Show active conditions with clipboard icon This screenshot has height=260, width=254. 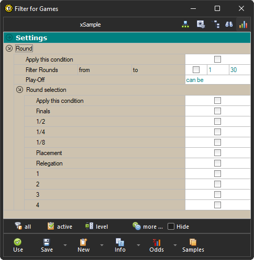tap(51, 226)
